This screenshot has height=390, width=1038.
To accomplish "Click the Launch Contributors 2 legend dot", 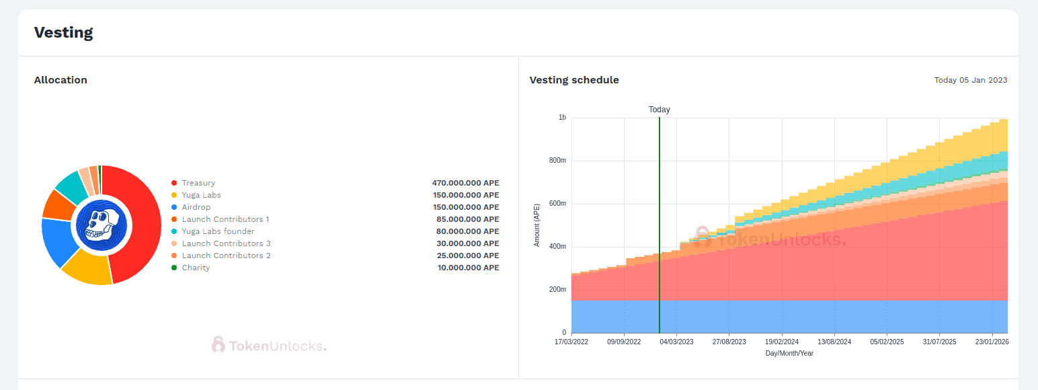I will tap(174, 256).
